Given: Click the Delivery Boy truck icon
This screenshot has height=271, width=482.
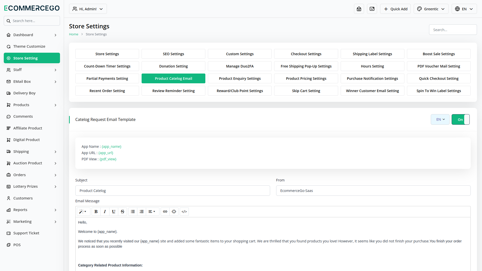Looking at the screenshot, I should (9, 93).
